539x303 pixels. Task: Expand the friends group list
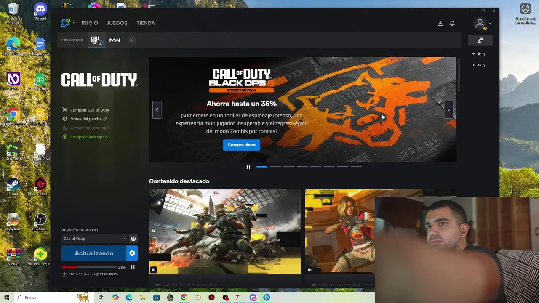(x=473, y=65)
